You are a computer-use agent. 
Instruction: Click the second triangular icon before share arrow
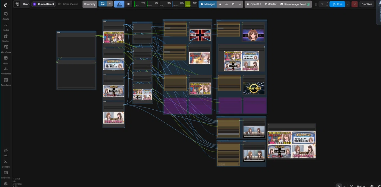(233, 4)
